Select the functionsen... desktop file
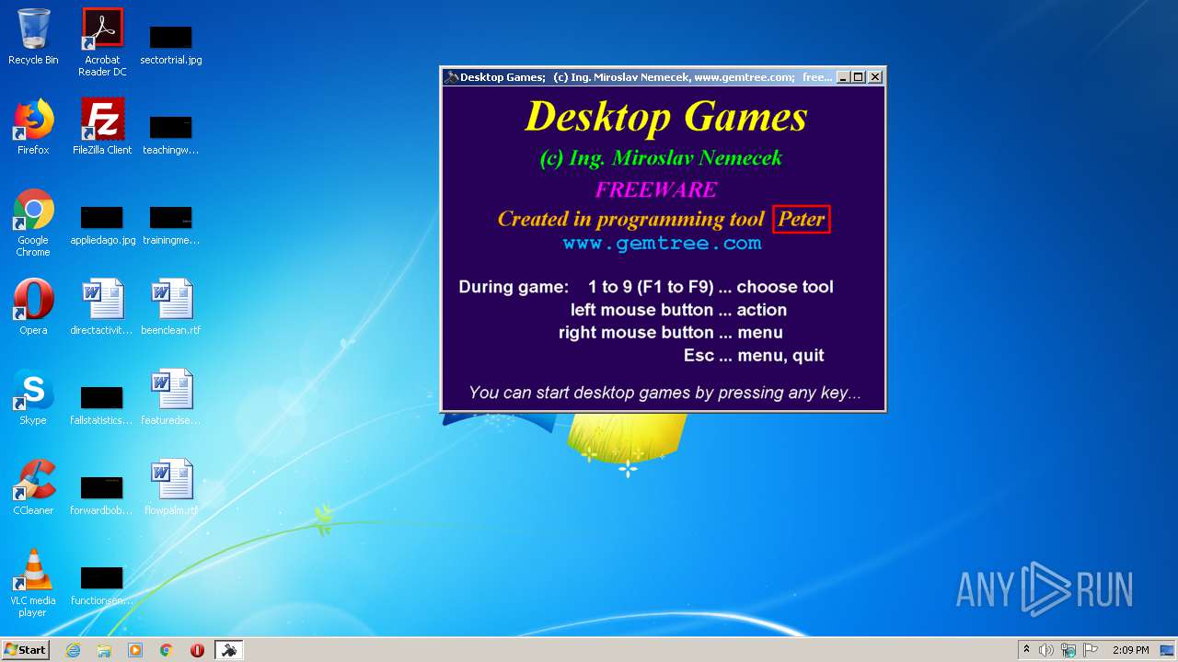 click(102, 585)
